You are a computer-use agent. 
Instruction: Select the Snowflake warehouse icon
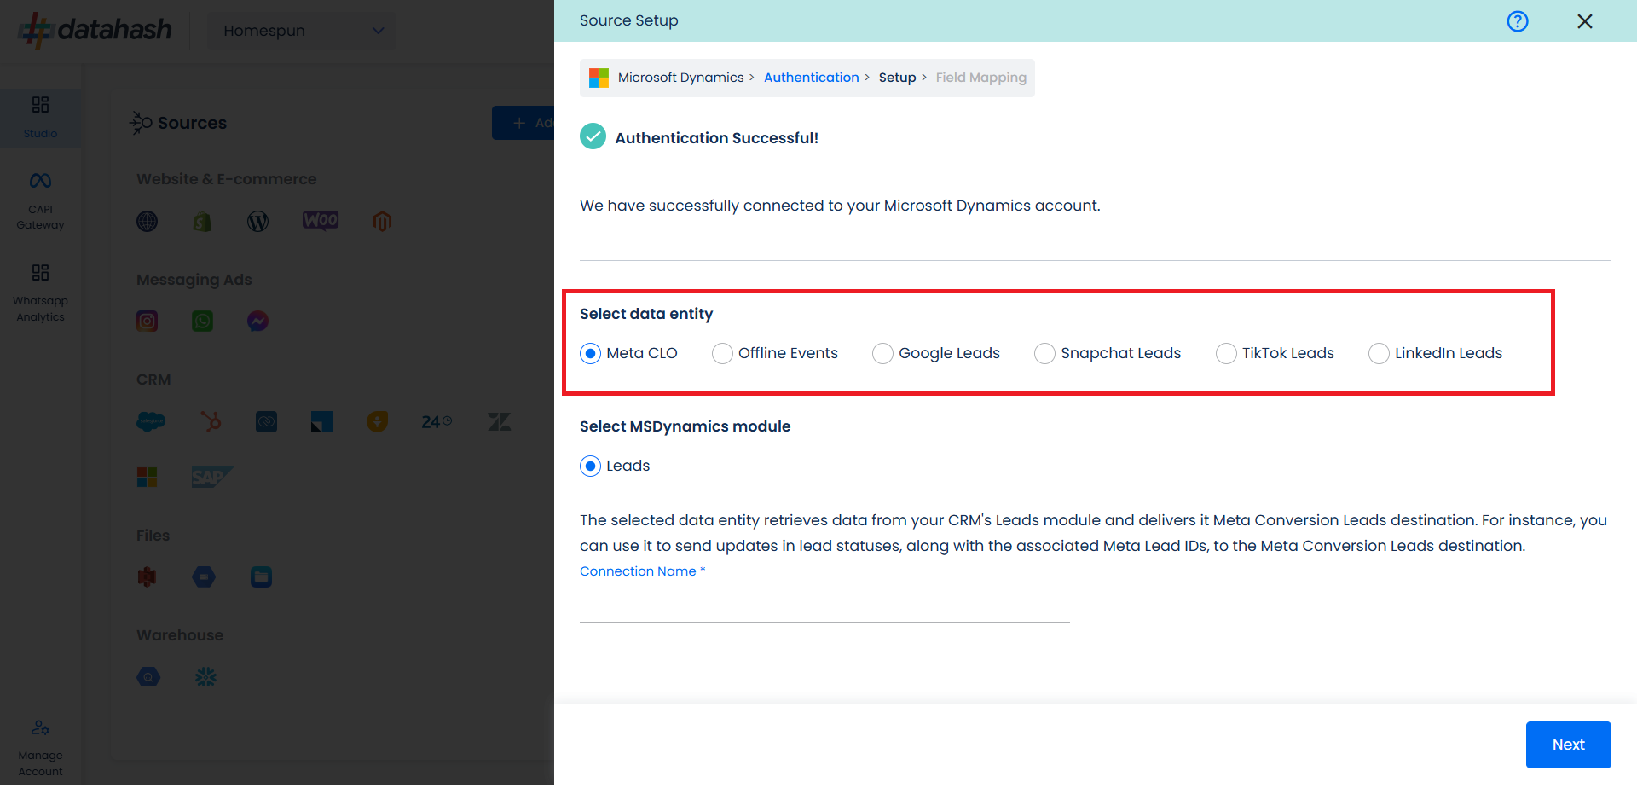point(205,677)
